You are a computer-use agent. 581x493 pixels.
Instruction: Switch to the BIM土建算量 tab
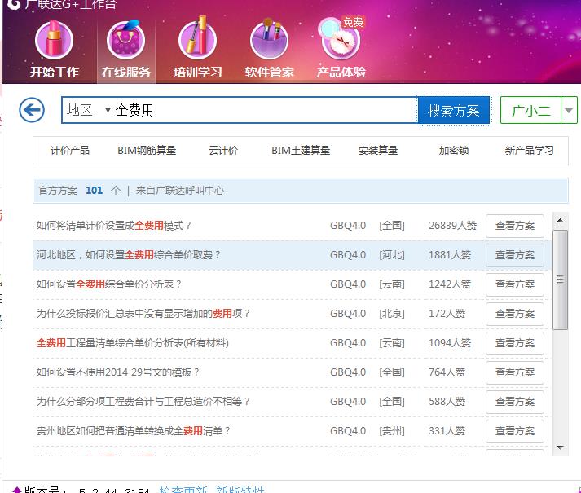[x=301, y=151]
